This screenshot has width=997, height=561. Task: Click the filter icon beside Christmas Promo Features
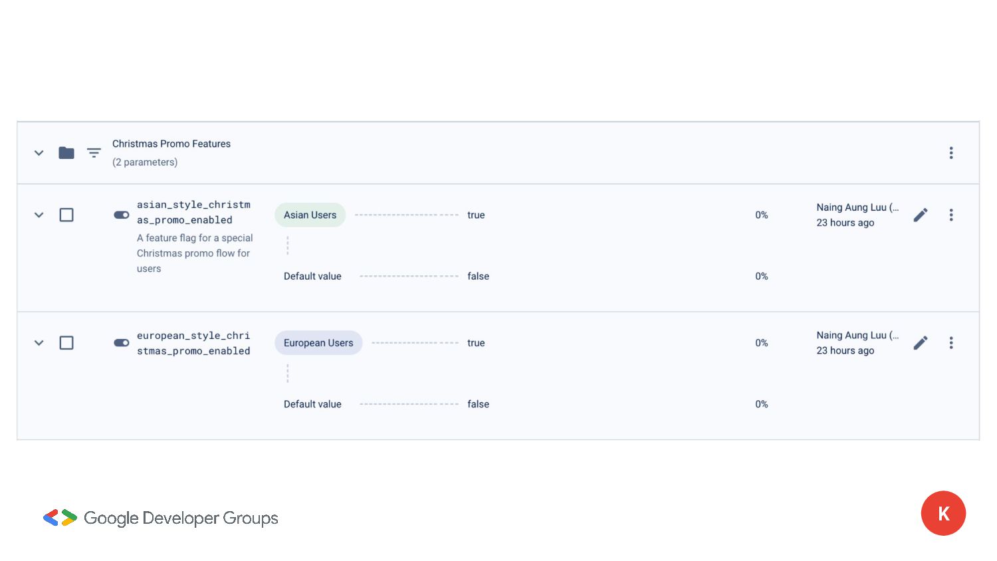[94, 153]
